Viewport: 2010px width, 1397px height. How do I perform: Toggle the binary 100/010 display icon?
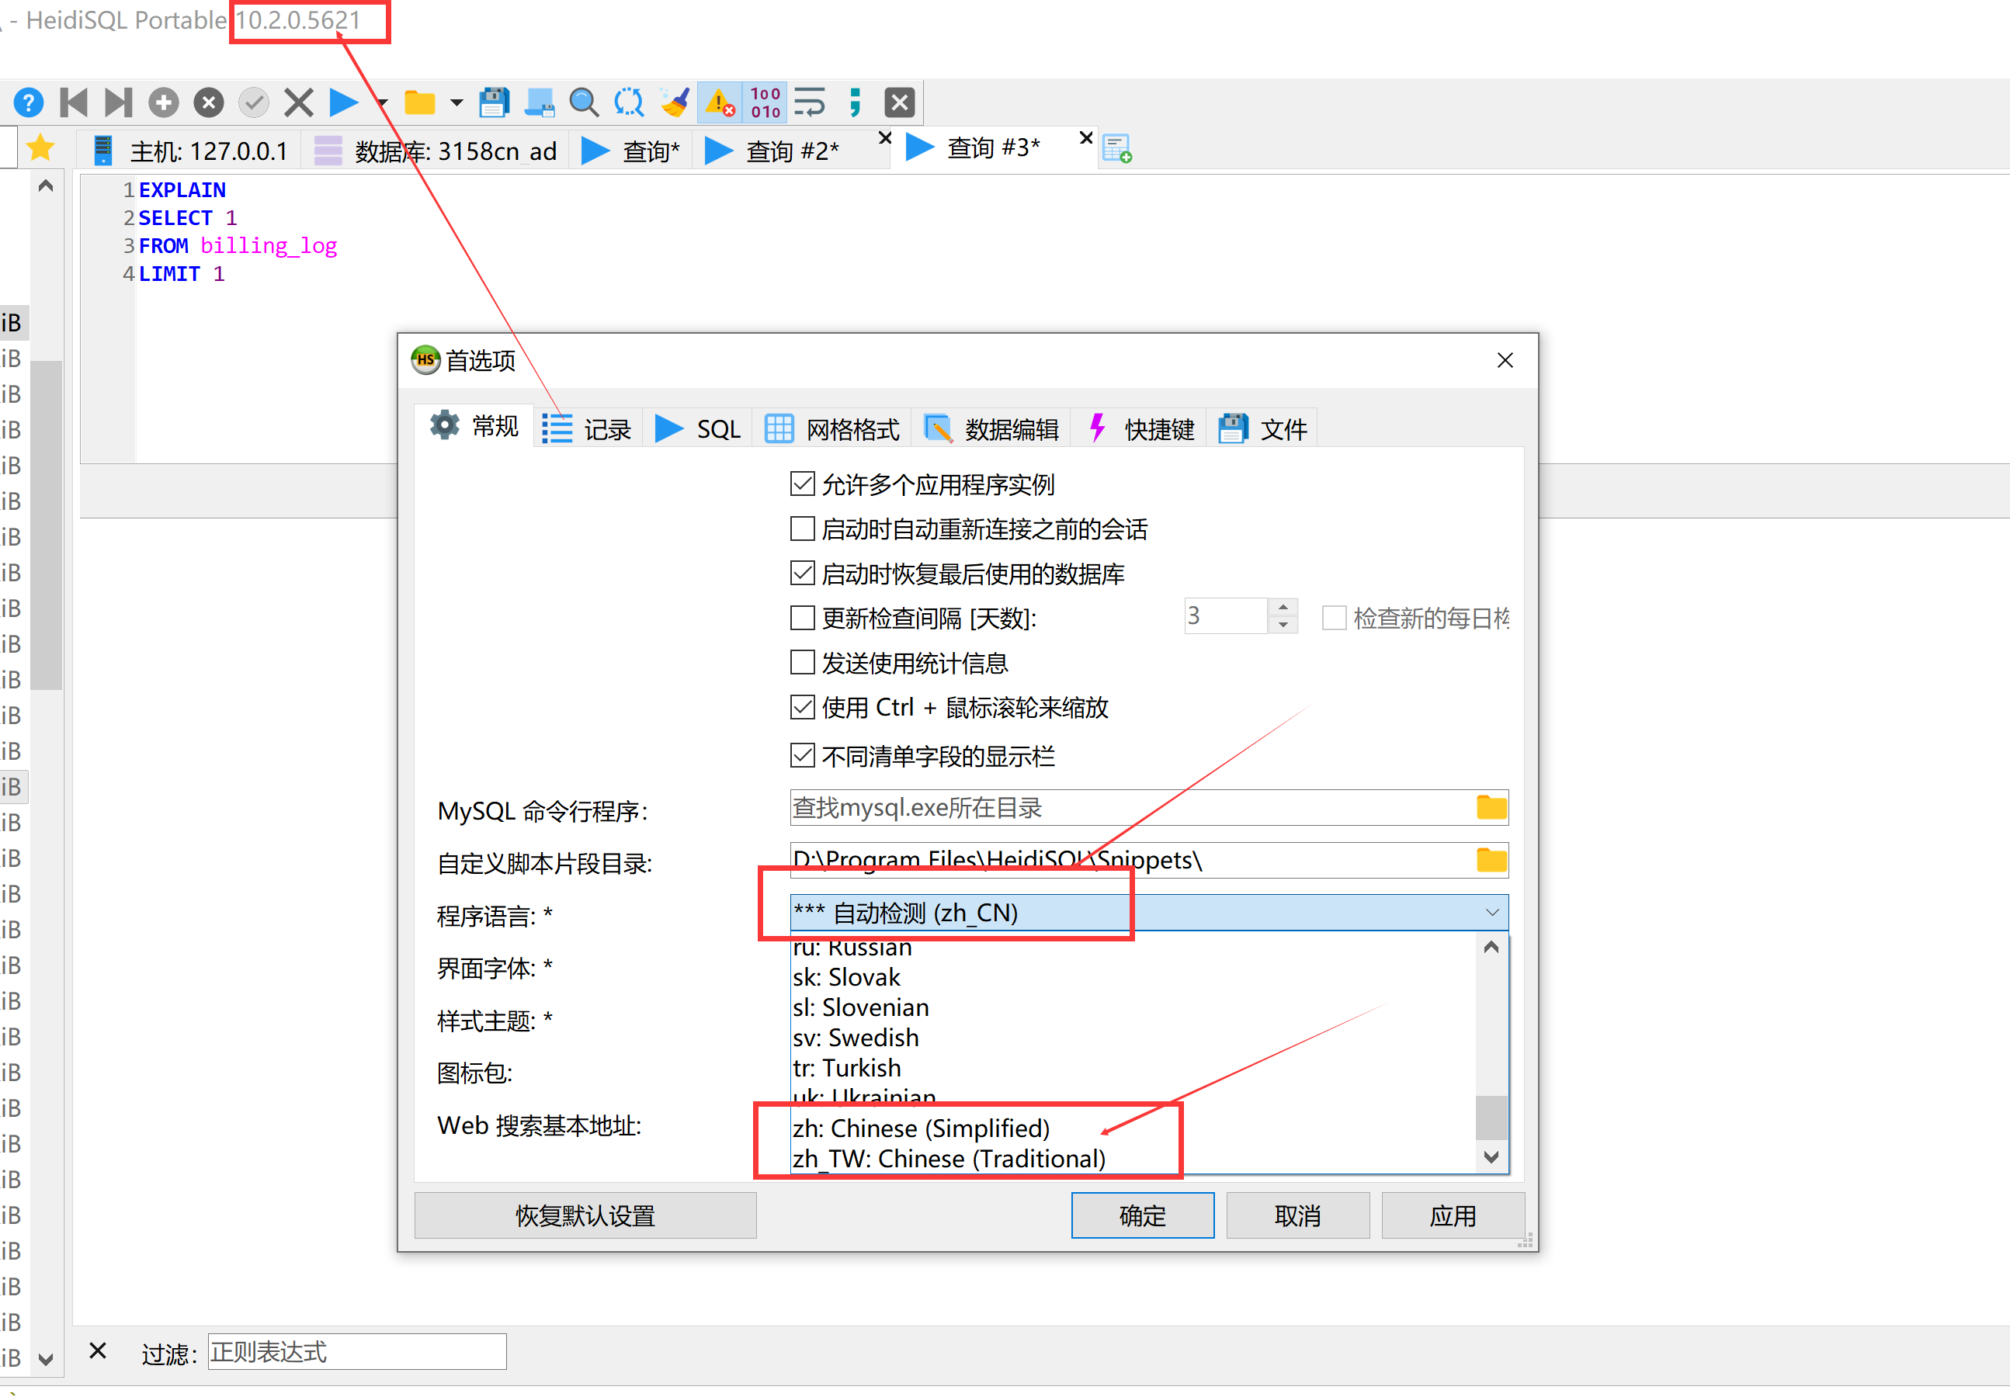pos(765,102)
